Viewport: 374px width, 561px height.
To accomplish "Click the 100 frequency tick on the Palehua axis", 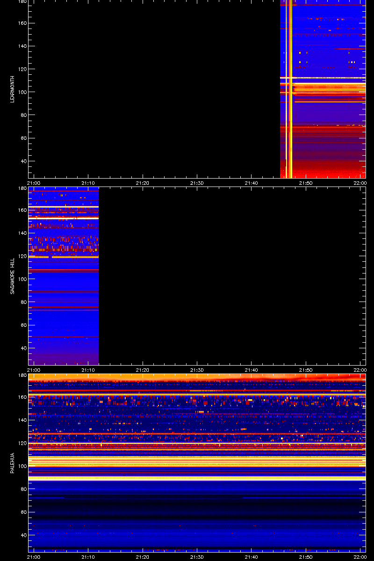I will (22, 466).
